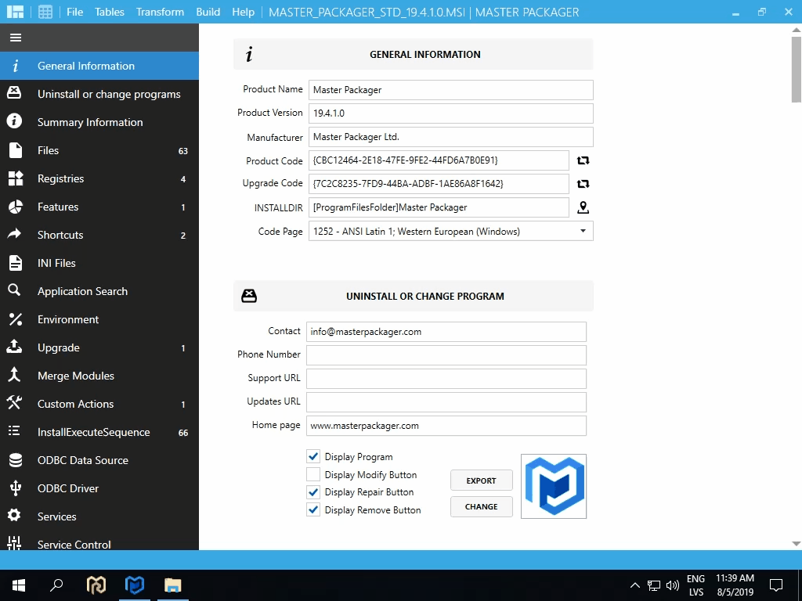
Task: Enable Display Modify Button checkbox
Action: (313, 474)
